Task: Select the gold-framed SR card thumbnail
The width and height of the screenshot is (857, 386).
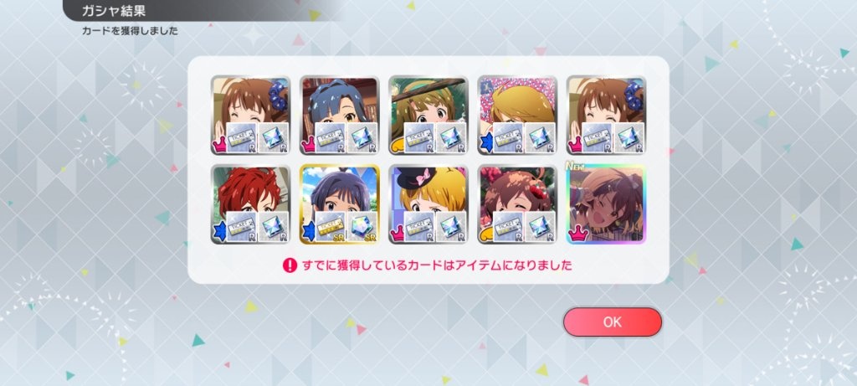Action: coord(340,204)
